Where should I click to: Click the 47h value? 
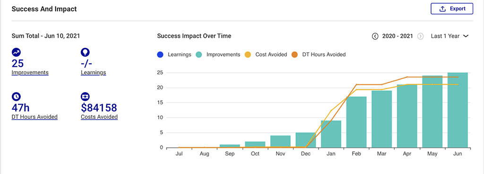(21, 108)
